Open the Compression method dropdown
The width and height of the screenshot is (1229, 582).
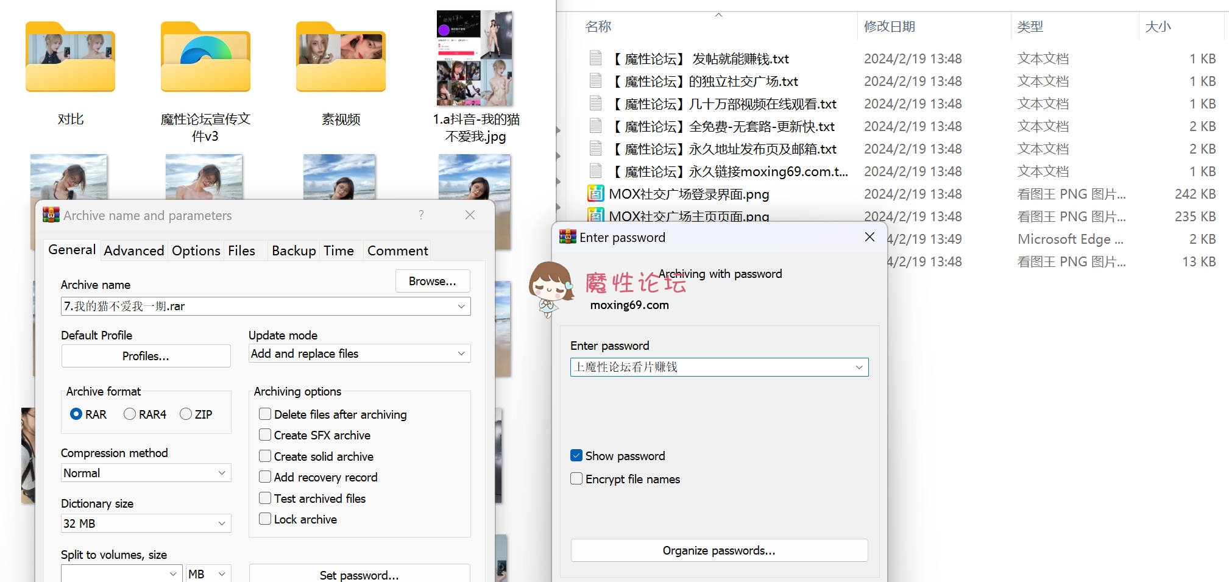[x=222, y=473]
